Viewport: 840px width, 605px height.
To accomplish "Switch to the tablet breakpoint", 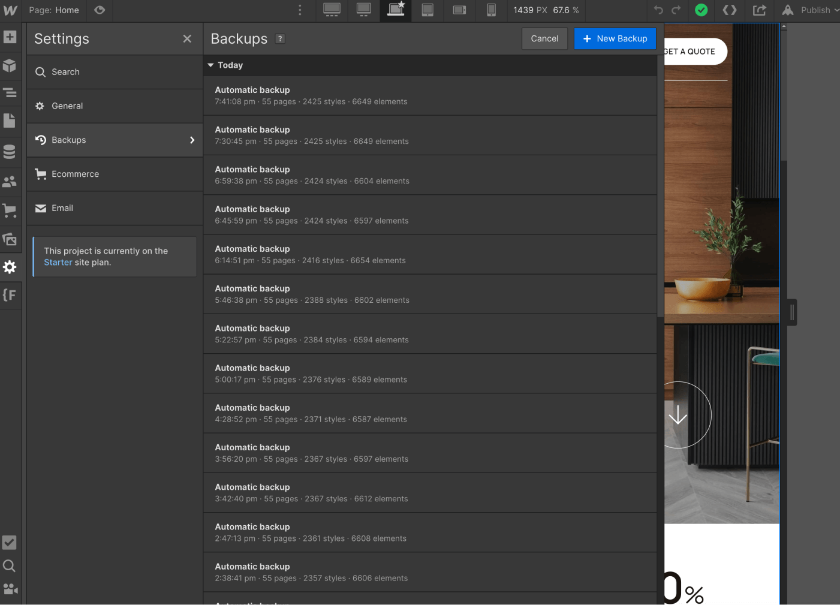I will click(427, 10).
